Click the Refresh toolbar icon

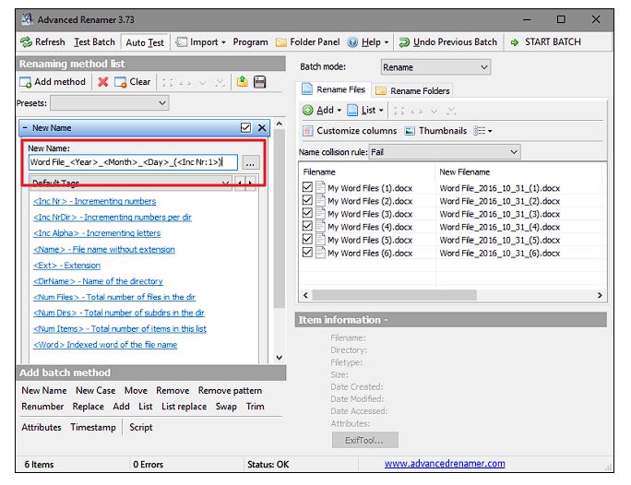27,42
